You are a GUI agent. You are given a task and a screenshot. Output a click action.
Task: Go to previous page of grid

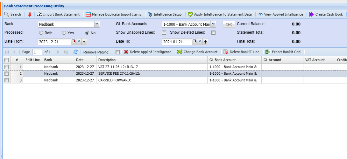coord(14,52)
